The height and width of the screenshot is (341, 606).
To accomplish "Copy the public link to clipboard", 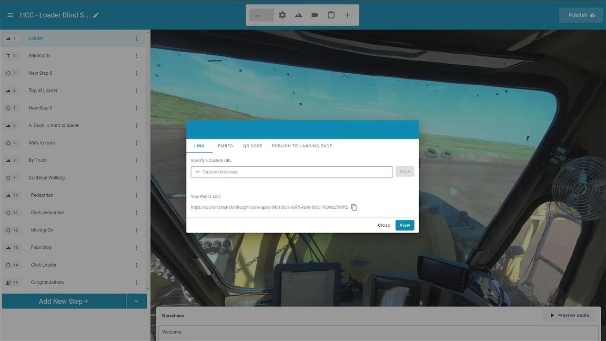I will (x=354, y=207).
